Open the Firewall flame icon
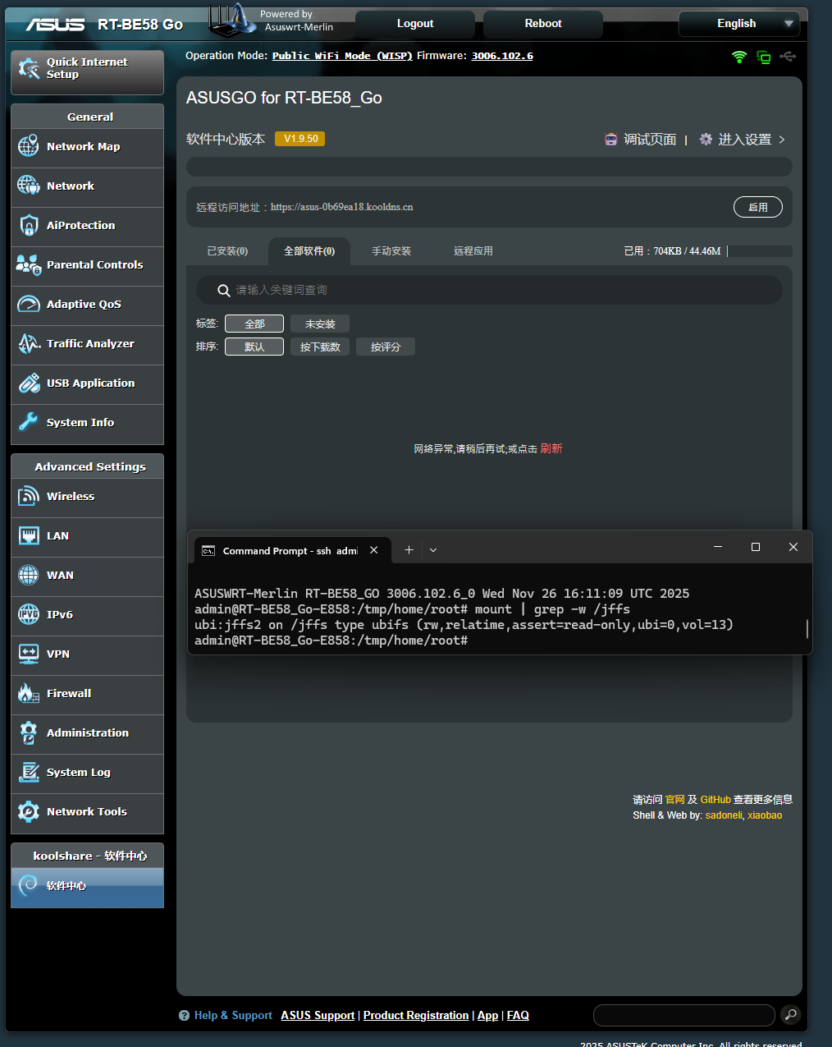The height and width of the screenshot is (1047, 832). pos(29,693)
